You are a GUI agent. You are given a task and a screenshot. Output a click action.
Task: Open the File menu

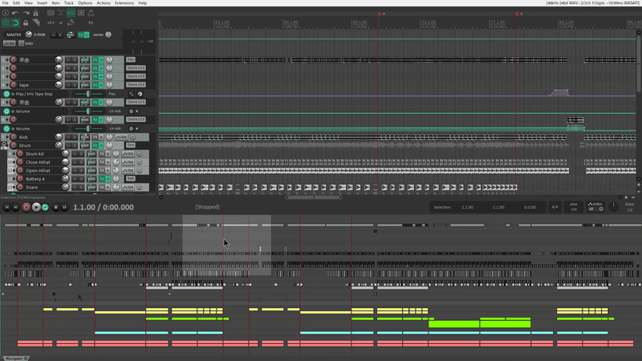pyautogui.click(x=6, y=3)
